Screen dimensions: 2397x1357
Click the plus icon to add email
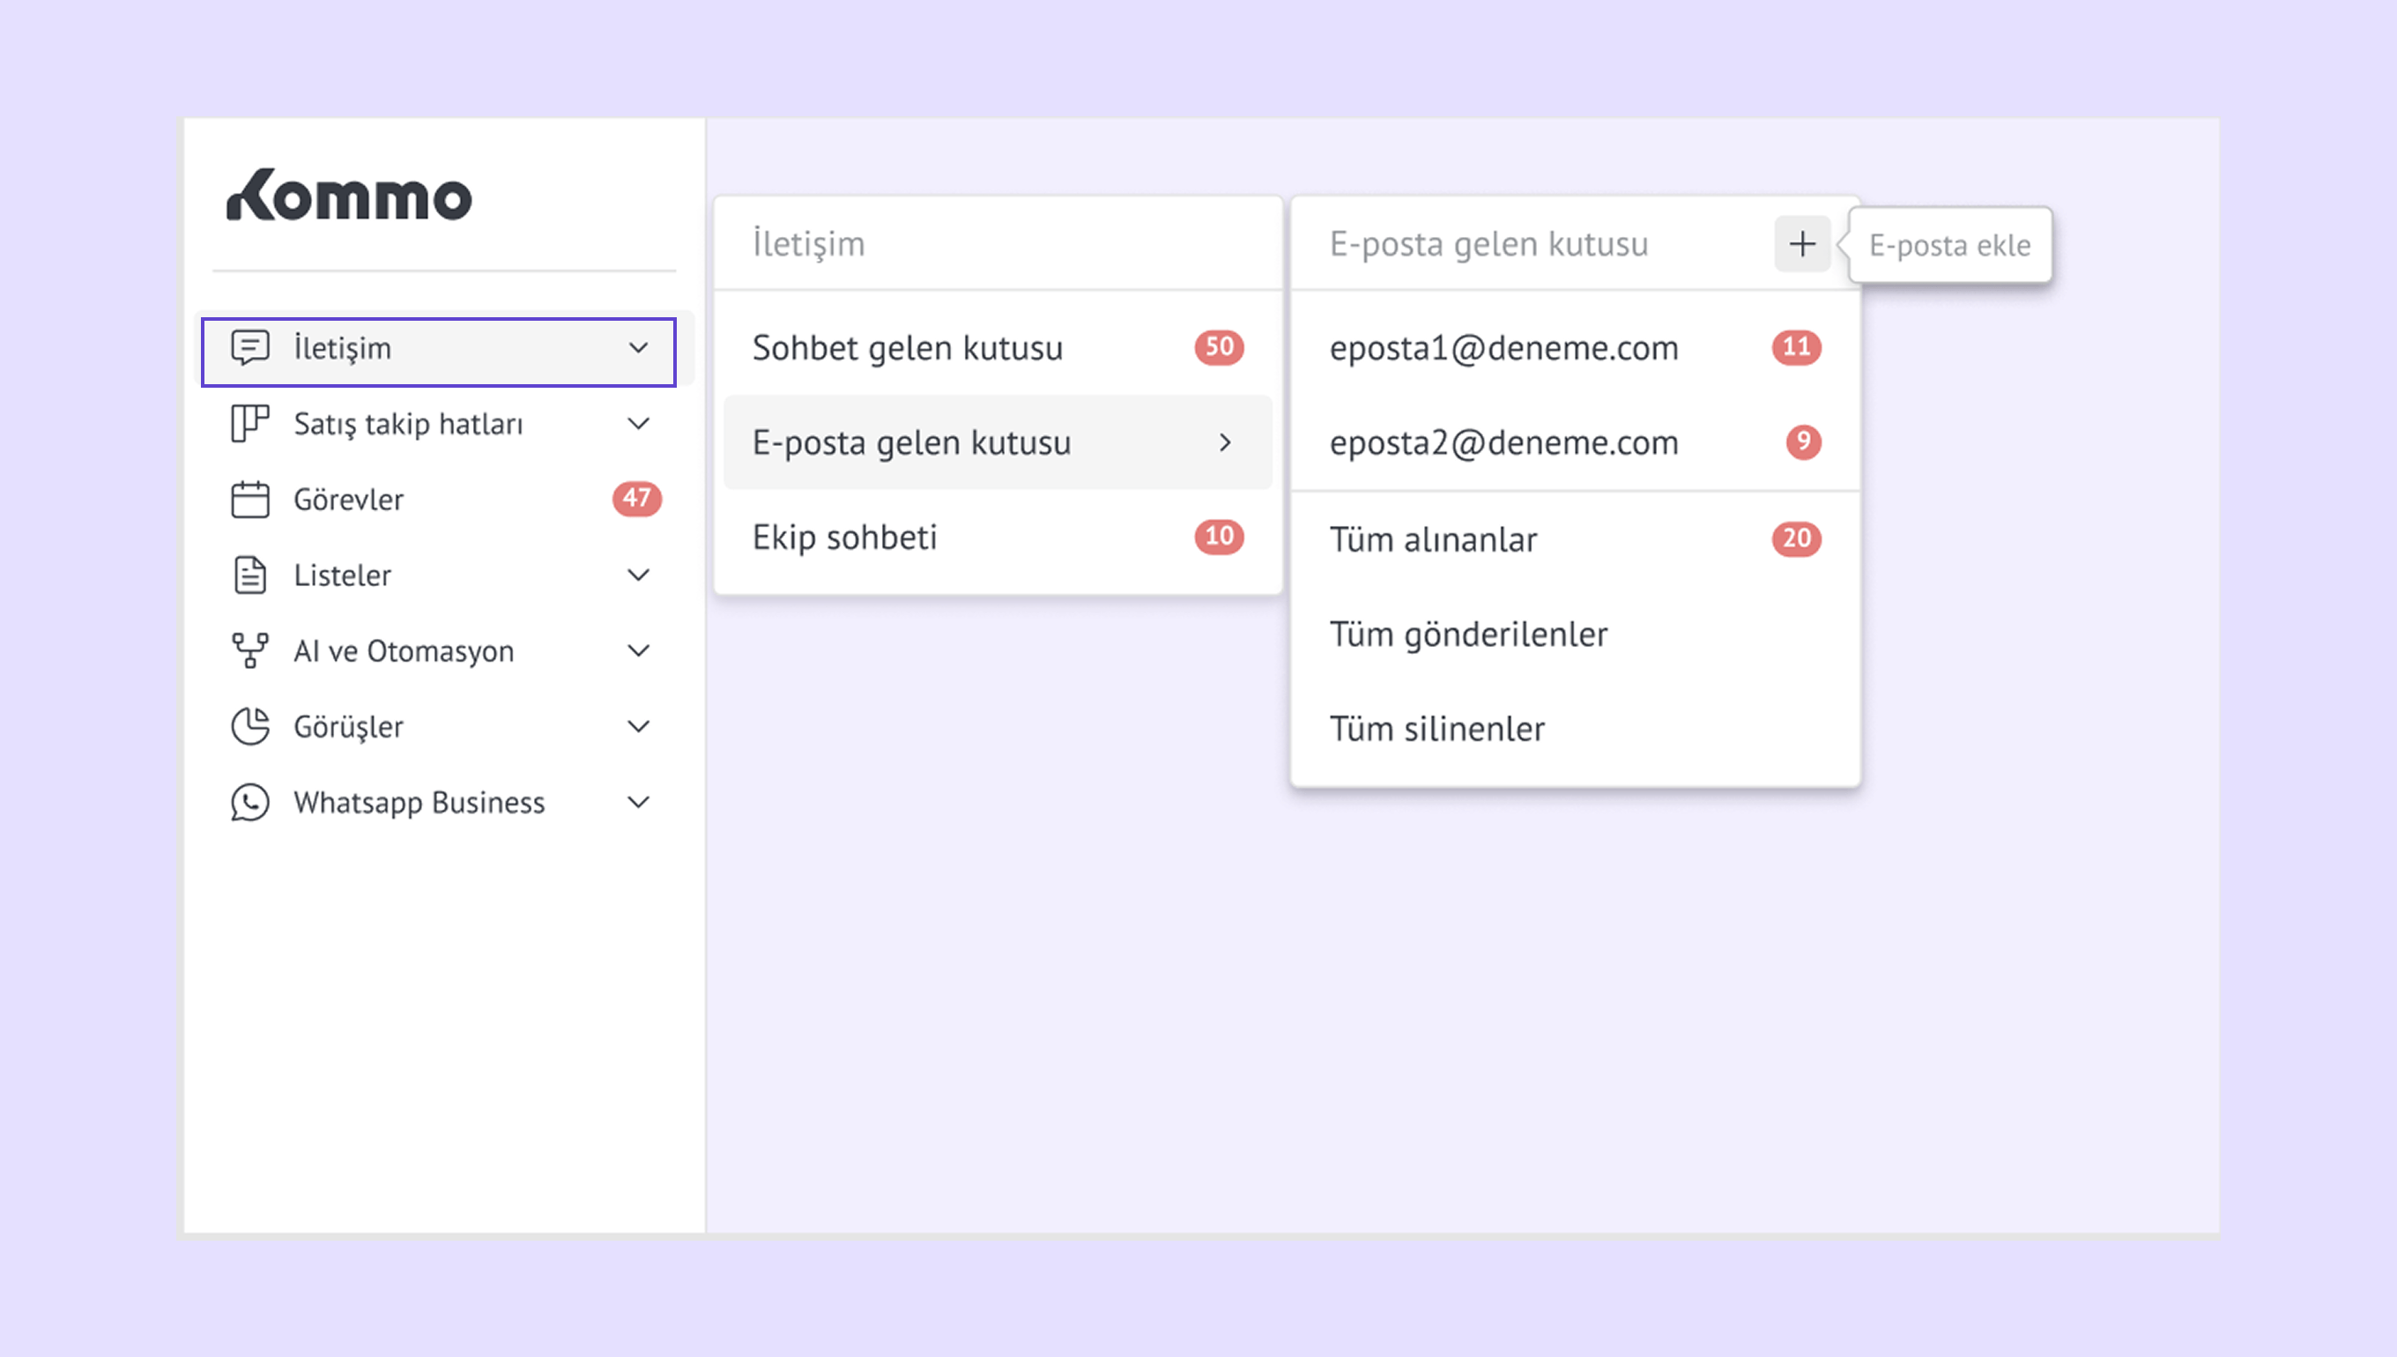(1801, 244)
